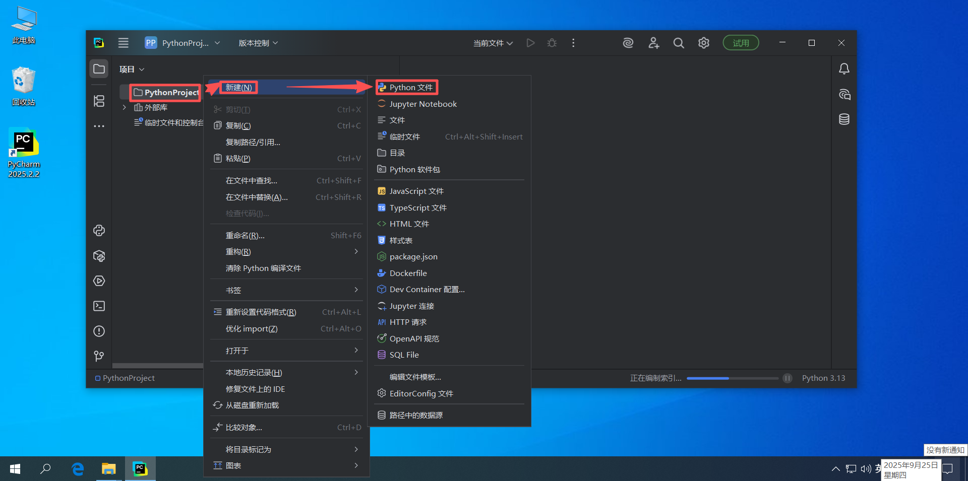This screenshot has height=481, width=968.
Task: Open Search Everywhere magnifier icon
Action: click(x=679, y=43)
